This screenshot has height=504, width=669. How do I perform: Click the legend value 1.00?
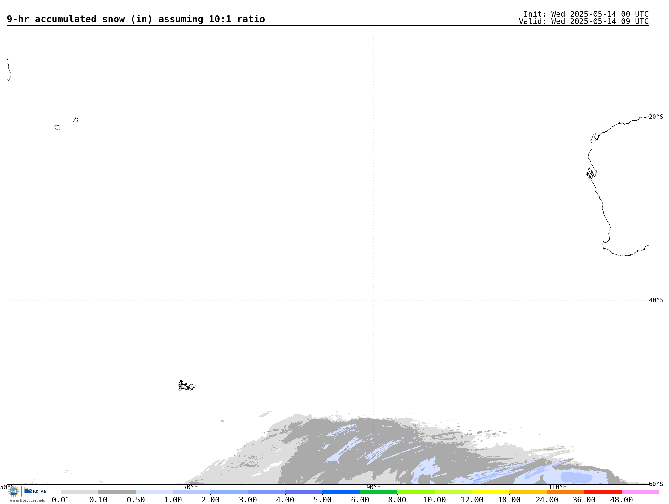tap(173, 500)
